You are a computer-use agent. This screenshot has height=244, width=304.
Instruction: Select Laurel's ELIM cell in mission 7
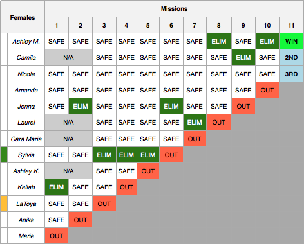[x=195, y=122]
